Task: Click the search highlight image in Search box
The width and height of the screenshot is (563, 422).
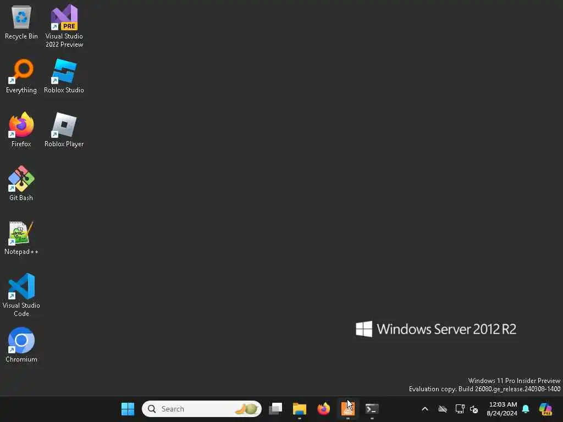Action: tap(247, 409)
